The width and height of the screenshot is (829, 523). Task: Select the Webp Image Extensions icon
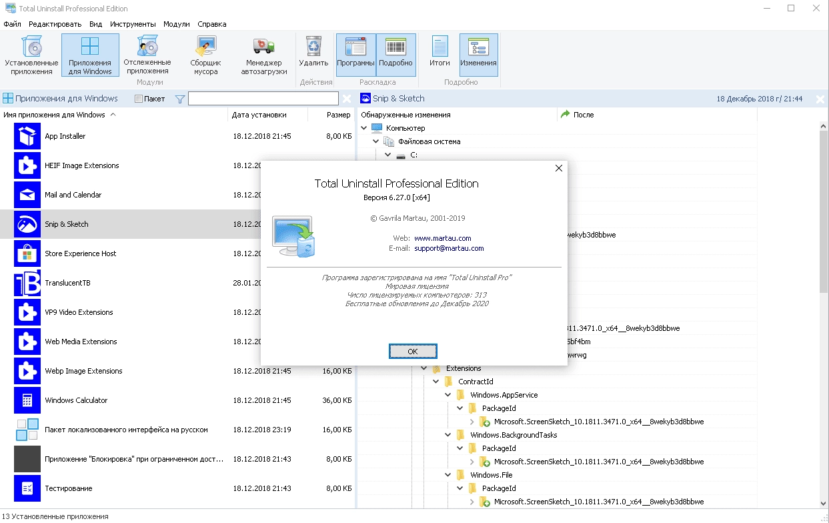pos(27,371)
